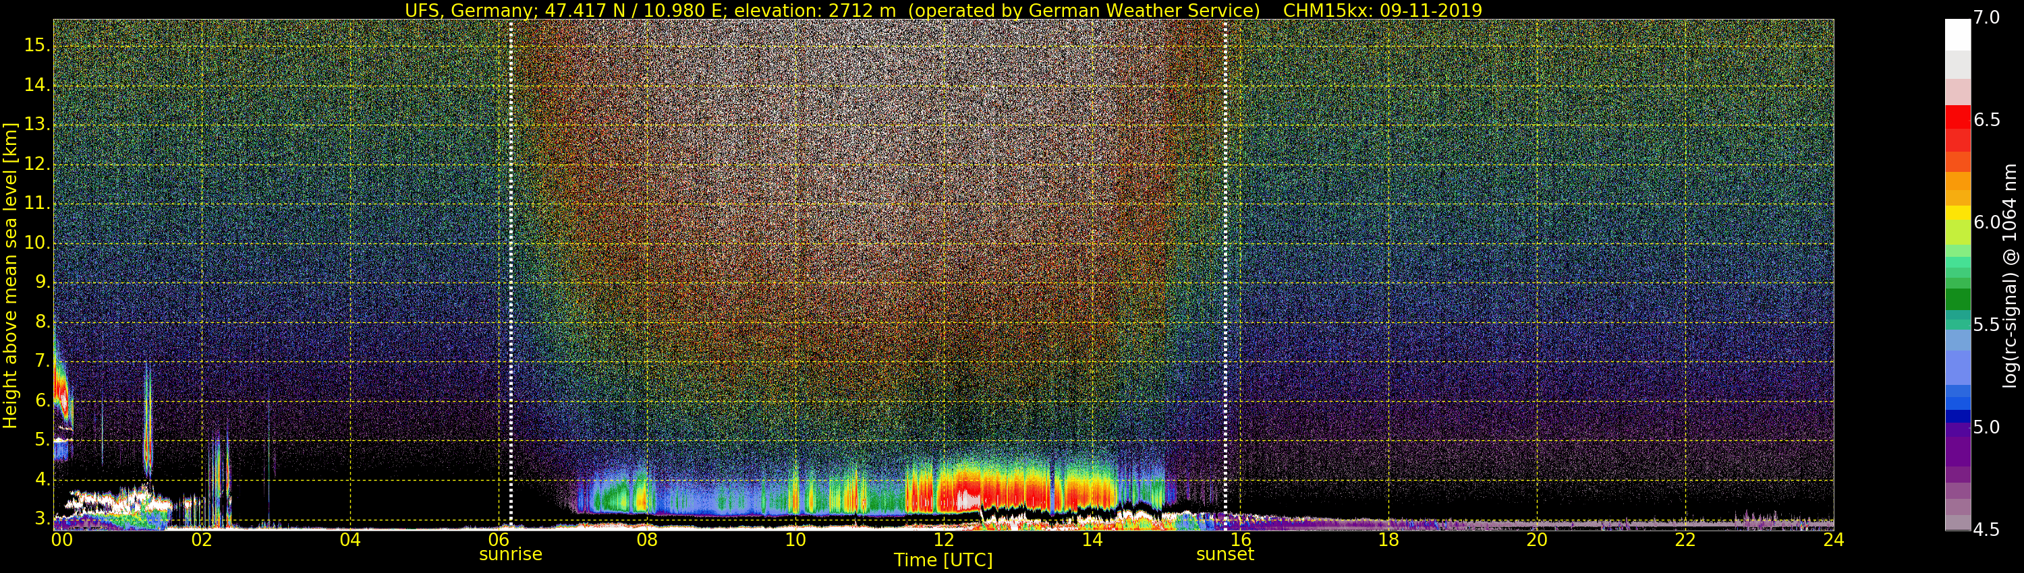Click the sunrise label below the time axis
The image size is (2024, 573).
(510, 554)
